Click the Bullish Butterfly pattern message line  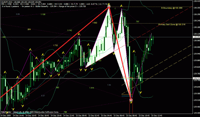click(x=44, y=6)
